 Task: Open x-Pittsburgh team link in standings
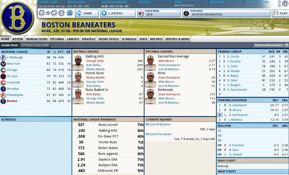click(15, 57)
